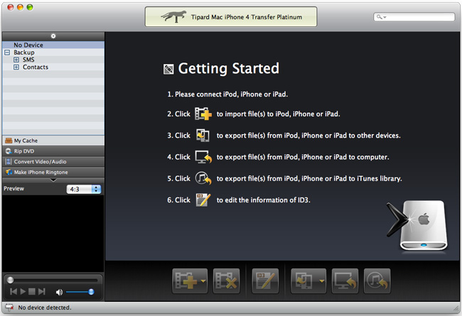
Task: Click the import icon in step 2
Action: pyautogui.click(x=203, y=114)
